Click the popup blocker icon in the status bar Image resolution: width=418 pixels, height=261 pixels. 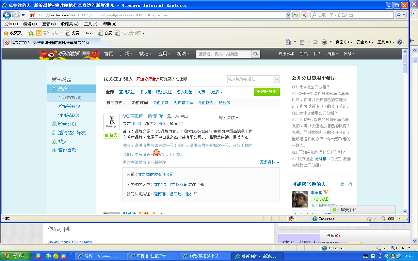point(292,219)
